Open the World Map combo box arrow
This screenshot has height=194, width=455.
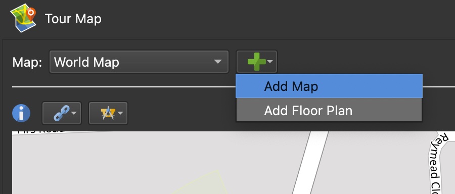point(217,62)
